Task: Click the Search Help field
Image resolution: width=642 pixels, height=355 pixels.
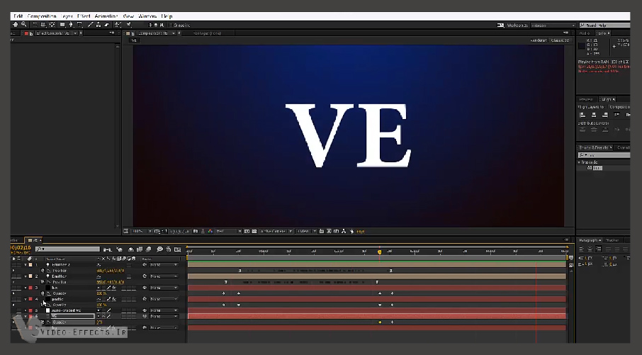Action: pyautogui.click(x=605, y=26)
